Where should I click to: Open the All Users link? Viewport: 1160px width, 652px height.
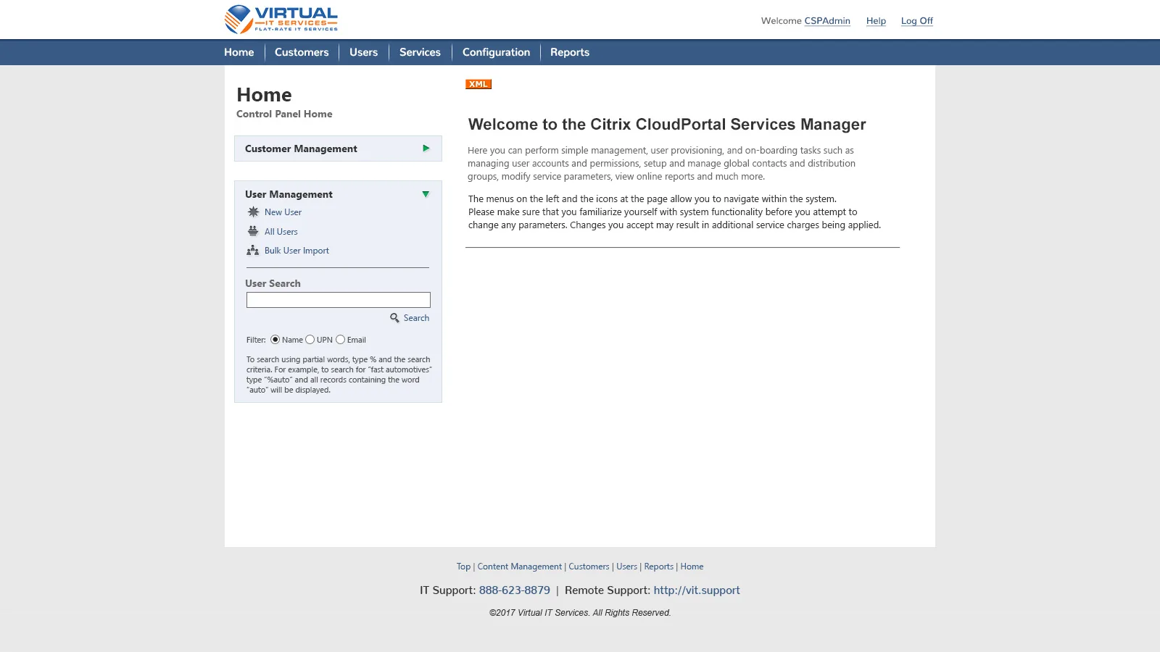point(281,232)
